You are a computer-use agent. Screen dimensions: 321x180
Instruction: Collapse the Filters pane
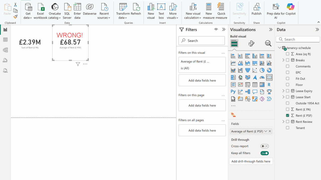coord(224,29)
